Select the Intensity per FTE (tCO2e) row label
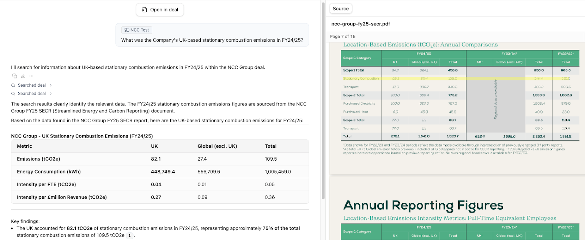 pos(46,185)
